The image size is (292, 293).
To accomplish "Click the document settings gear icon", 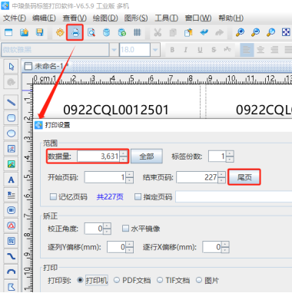I will tap(60, 32).
